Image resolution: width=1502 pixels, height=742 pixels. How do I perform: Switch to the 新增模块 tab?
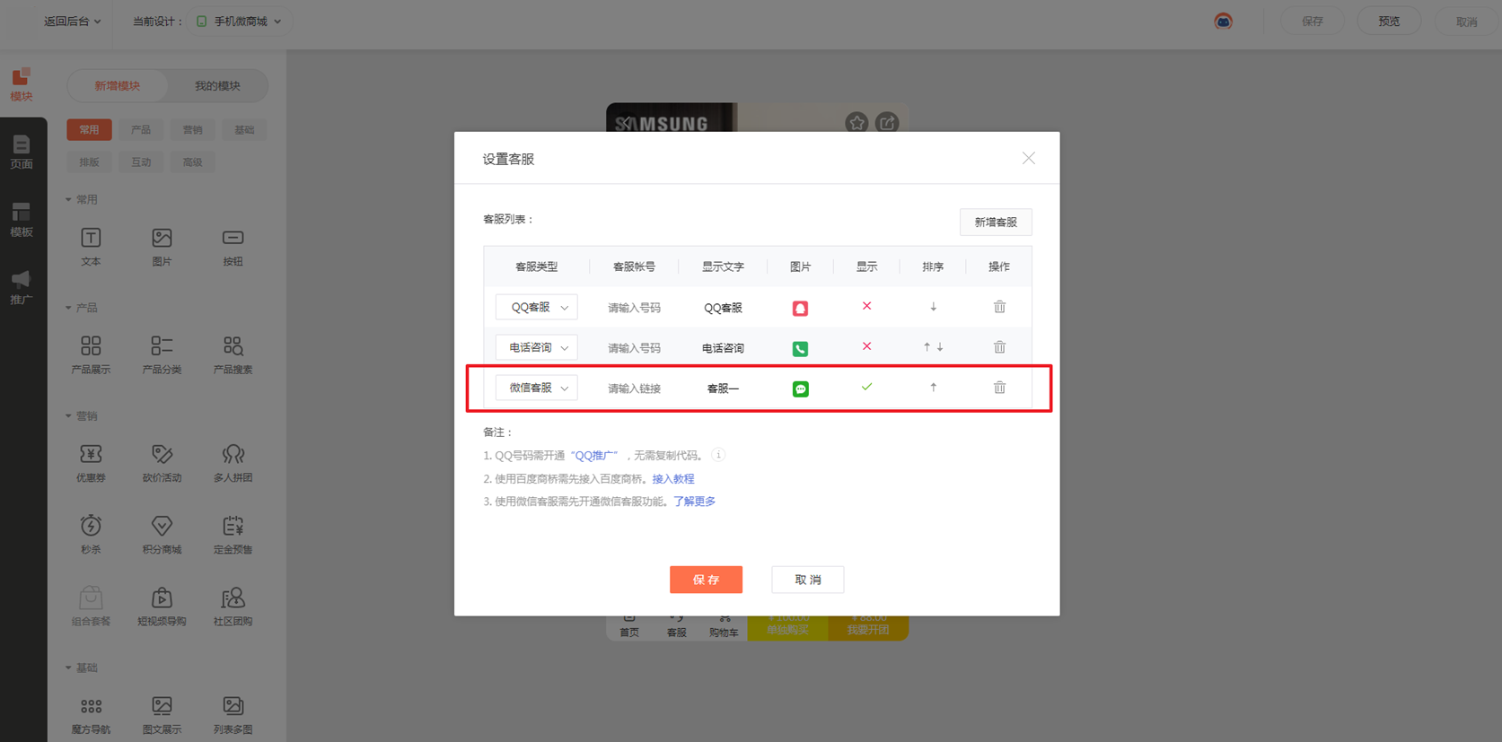[118, 86]
